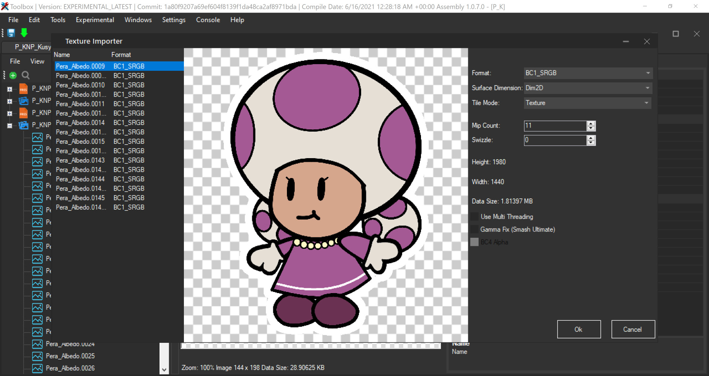
Task: Enable the Use Multi Threading checkbox
Action: click(474, 216)
